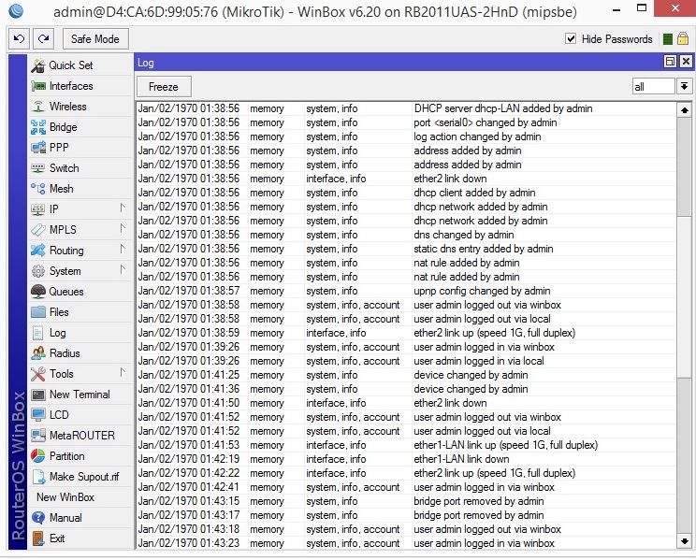Open the LCD settings icon
The image size is (696, 560).
tap(38, 415)
